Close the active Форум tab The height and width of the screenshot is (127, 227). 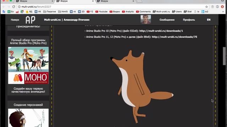[93, 1]
